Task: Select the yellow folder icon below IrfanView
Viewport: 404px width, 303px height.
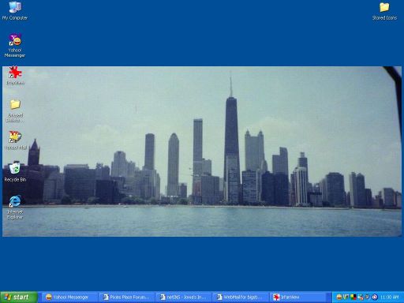Action: click(15, 110)
